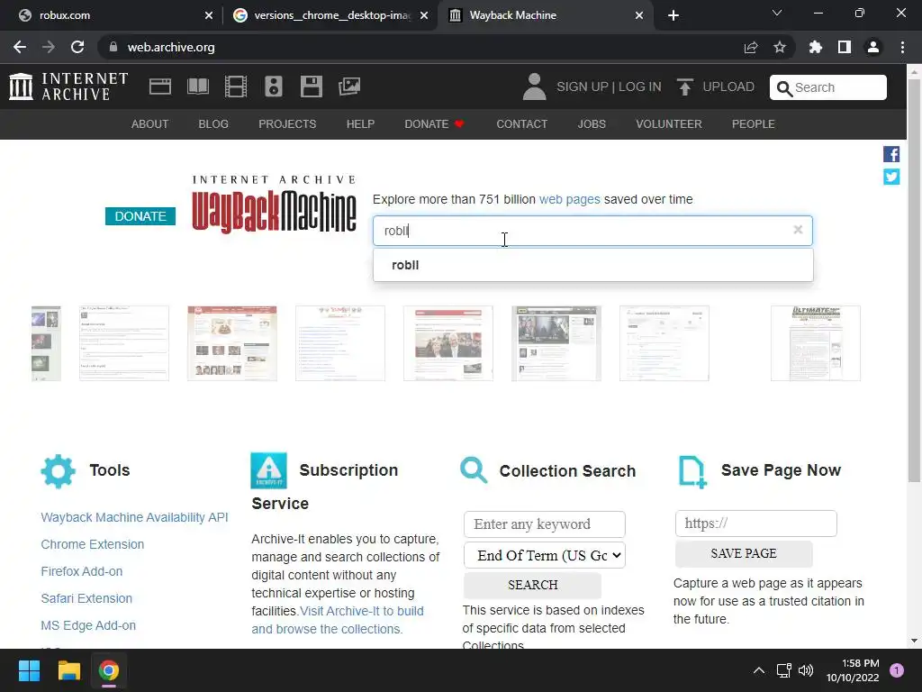Image resolution: width=922 pixels, height=692 pixels.
Task: Open the Video film strip icon
Action: [x=236, y=86]
